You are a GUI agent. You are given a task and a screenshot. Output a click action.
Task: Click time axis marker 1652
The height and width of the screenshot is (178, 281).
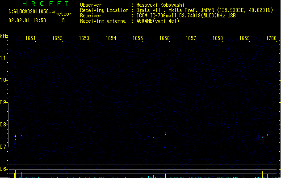57,38
